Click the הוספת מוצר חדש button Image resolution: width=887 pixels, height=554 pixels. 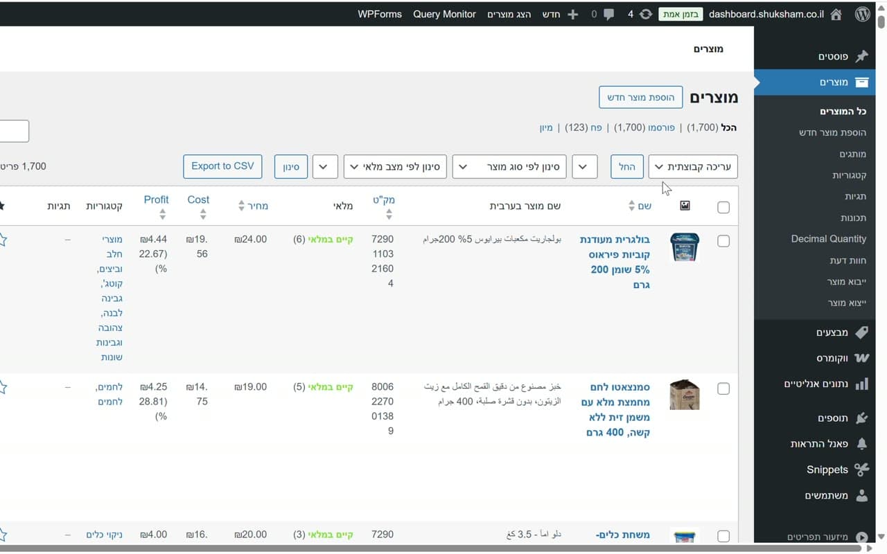pos(641,98)
